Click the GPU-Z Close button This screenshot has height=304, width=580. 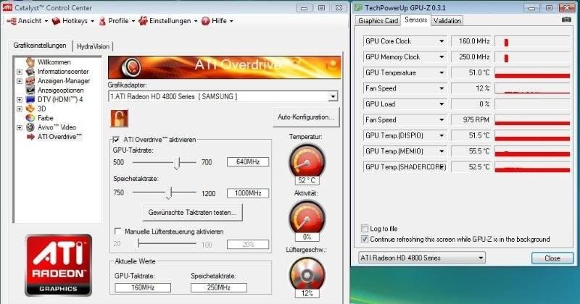click(552, 258)
